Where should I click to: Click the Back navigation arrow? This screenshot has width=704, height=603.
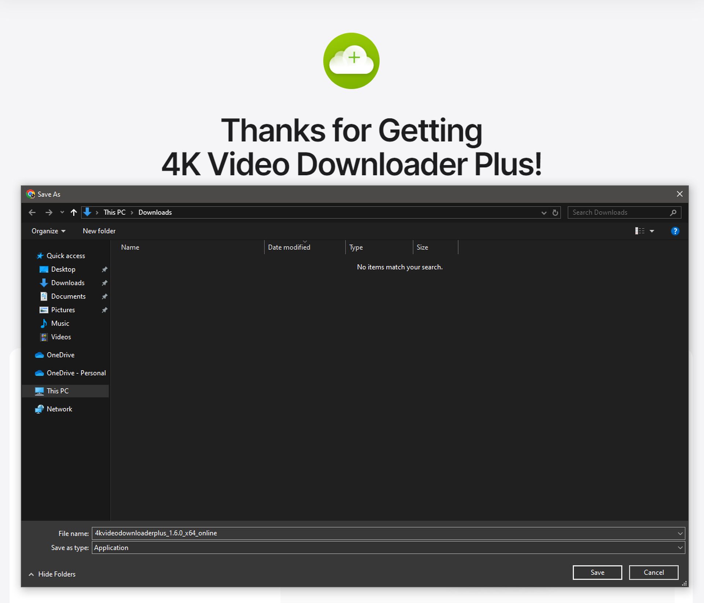click(32, 212)
